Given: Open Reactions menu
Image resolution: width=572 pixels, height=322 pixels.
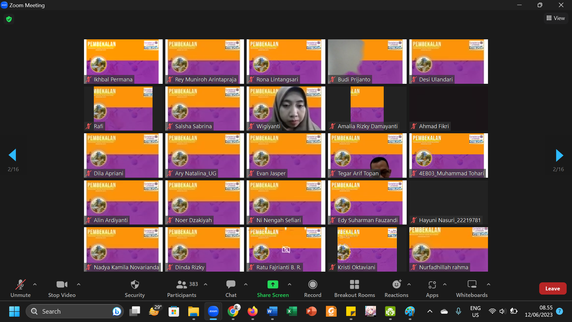Looking at the screenshot, I should (397, 288).
